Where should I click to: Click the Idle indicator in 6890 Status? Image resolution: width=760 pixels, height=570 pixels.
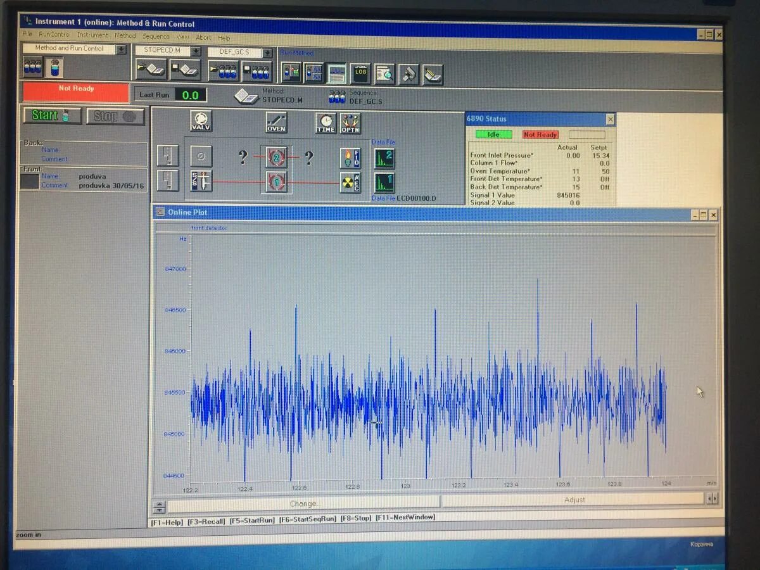pos(493,134)
